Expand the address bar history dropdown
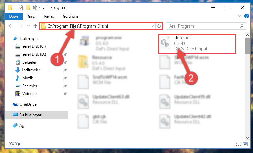The image size is (253, 153). pos(152,26)
